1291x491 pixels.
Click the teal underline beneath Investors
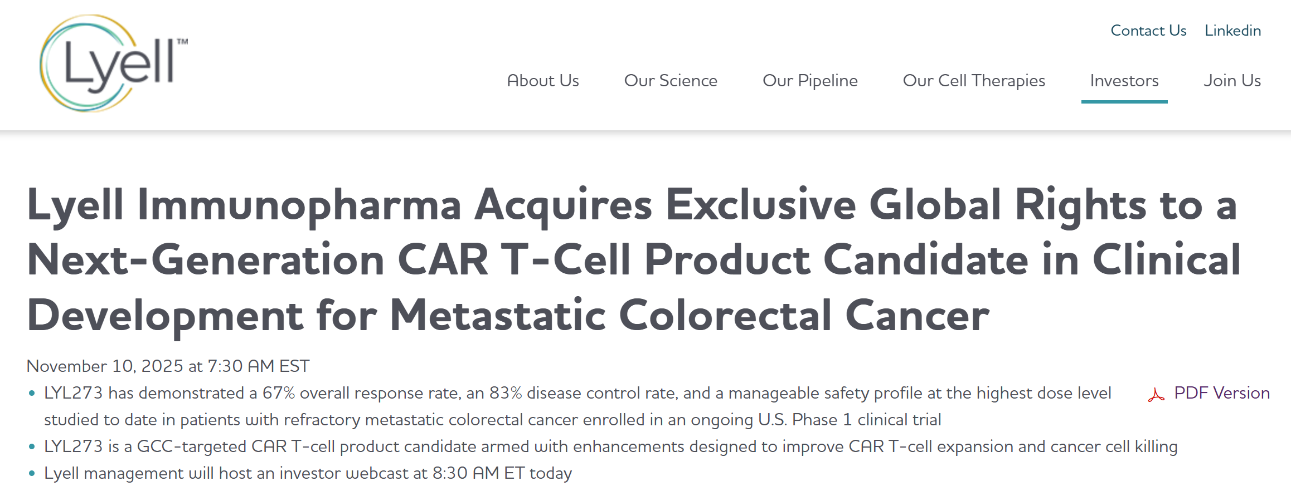[1124, 102]
